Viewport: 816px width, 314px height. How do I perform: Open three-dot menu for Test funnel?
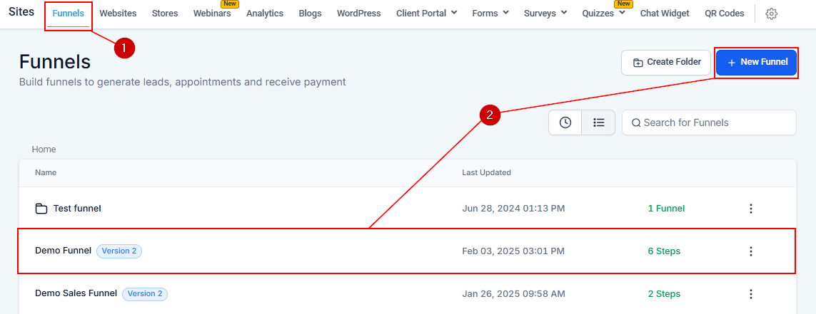click(x=750, y=209)
